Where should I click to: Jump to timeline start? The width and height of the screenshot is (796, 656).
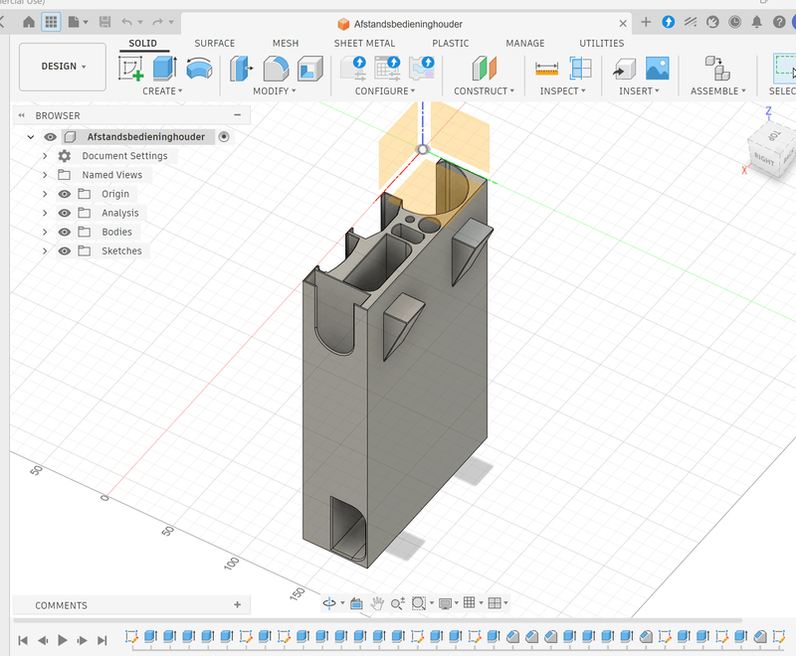23,640
